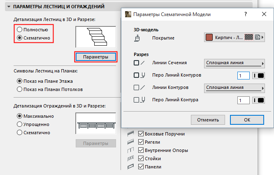
Task: Expand the Линии Контуров line type dropdown
Action: click(x=234, y=87)
